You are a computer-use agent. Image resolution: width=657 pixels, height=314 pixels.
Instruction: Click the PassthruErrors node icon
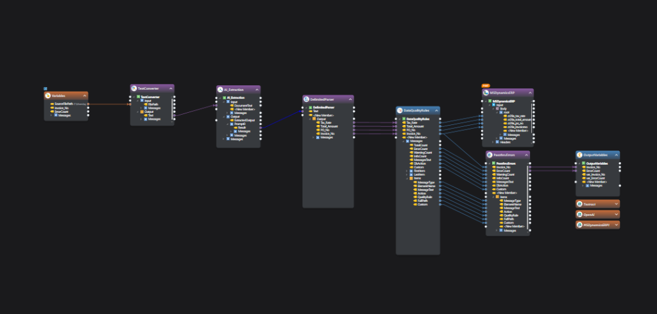(x=490, y=154)
